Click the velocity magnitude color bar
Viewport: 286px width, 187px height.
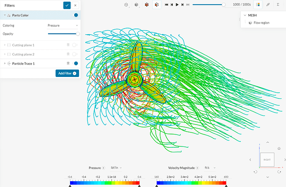[x=191, y=183]
